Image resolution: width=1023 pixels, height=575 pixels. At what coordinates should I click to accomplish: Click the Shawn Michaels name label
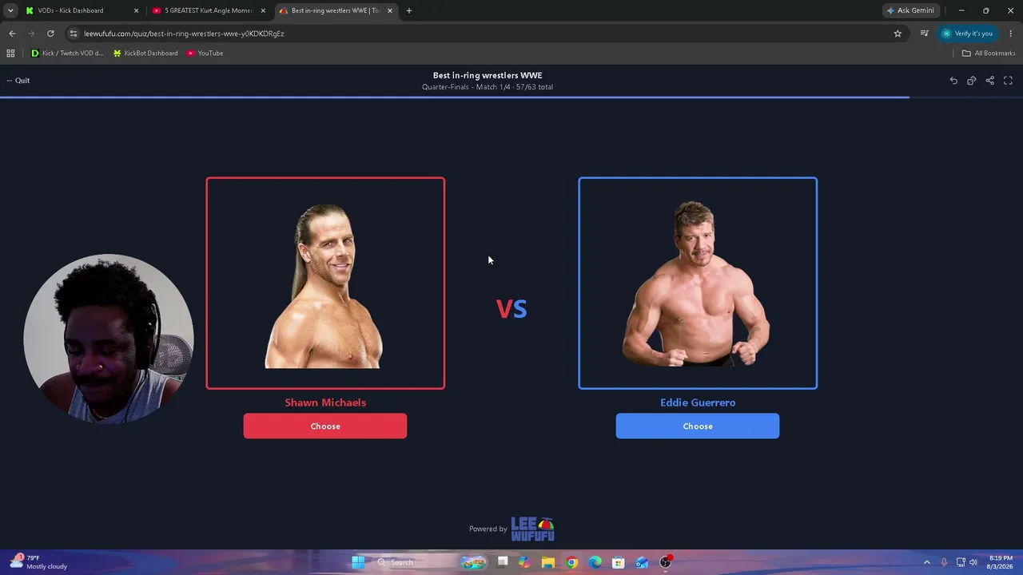coord(325,402)
